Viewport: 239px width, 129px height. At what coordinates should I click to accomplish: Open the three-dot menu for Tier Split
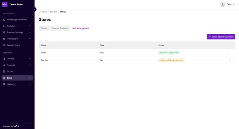(x=230, y=60)
